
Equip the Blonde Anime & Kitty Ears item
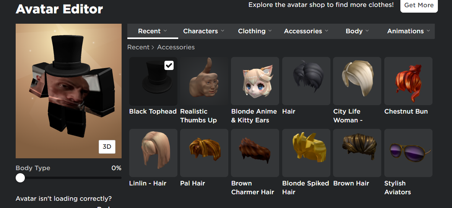[x=255, y=81]
